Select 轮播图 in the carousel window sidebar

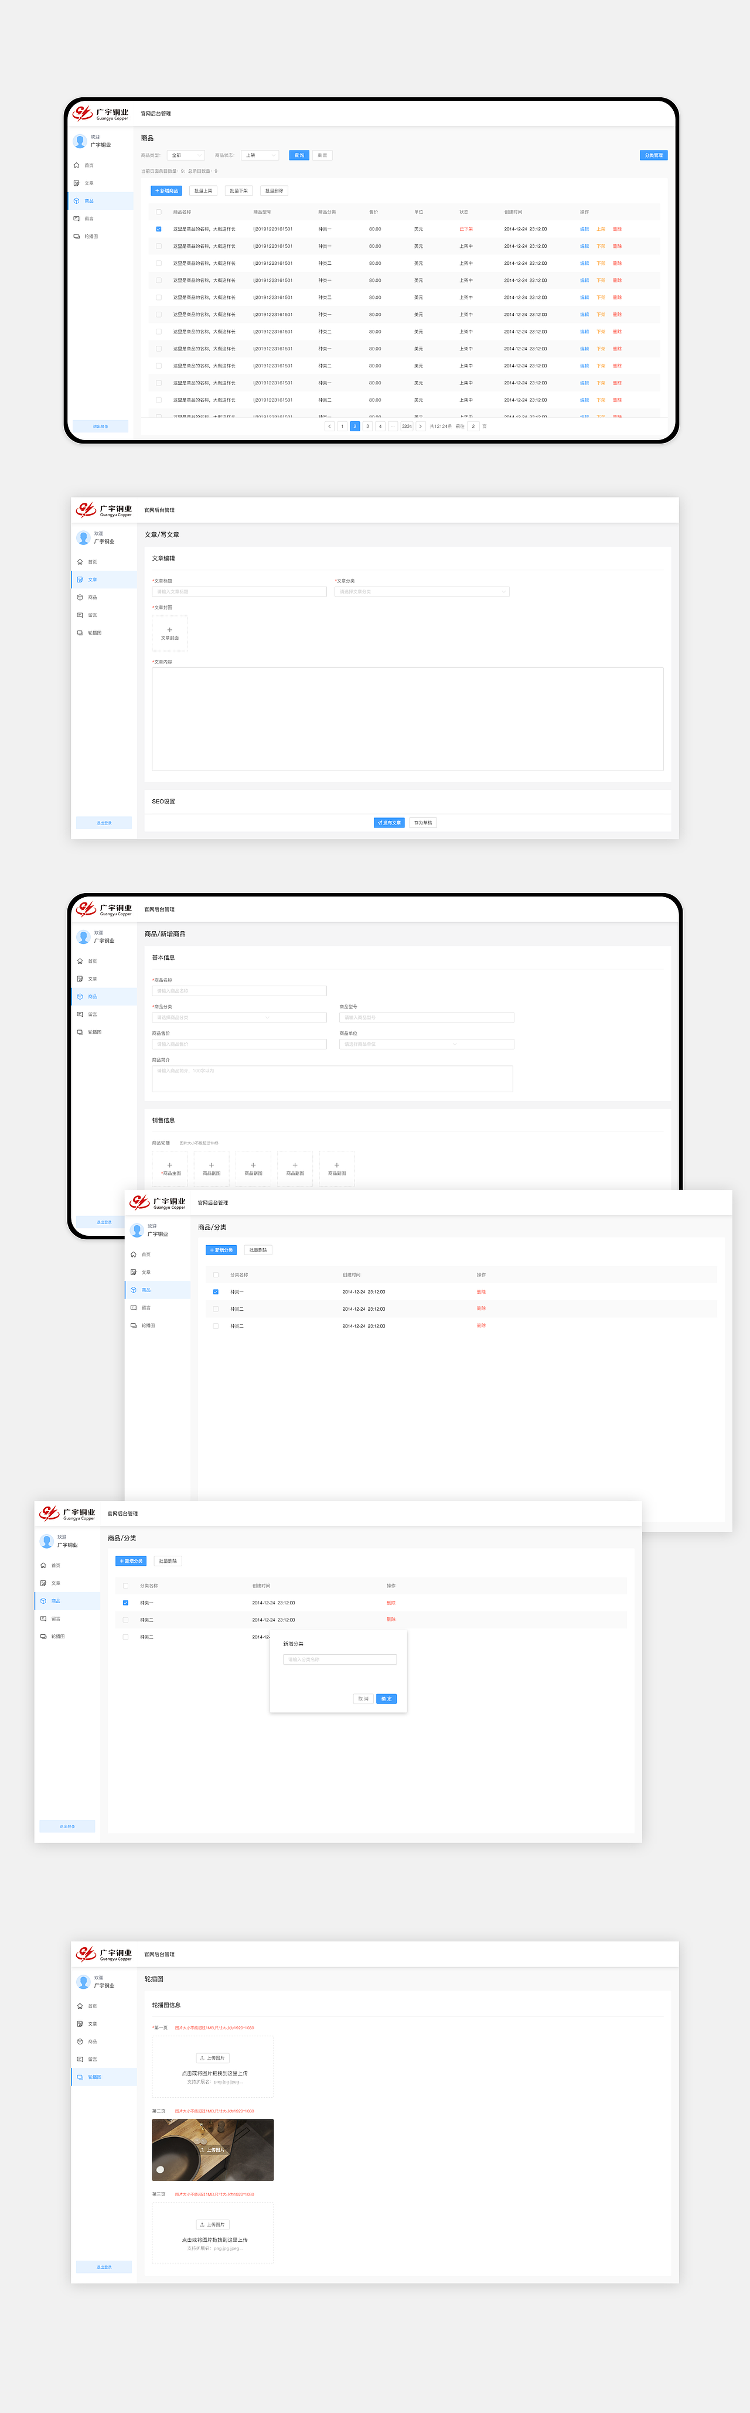pos(104,2077)
